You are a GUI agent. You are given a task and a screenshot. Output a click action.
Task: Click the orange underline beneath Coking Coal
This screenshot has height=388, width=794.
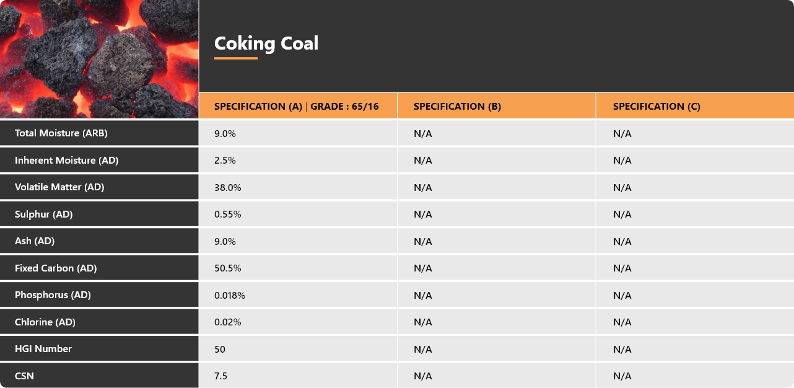236,58
